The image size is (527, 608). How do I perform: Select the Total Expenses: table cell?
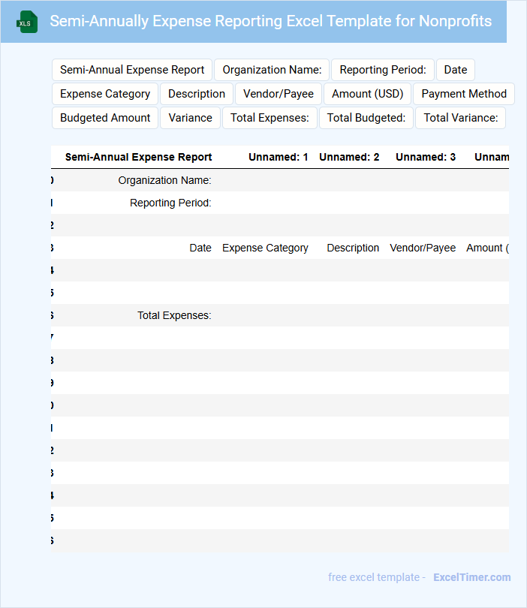click(174, 315)
